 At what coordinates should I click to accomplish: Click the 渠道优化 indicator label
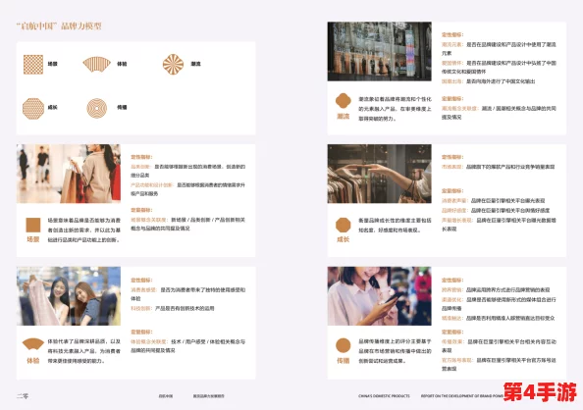pos(452,299)
